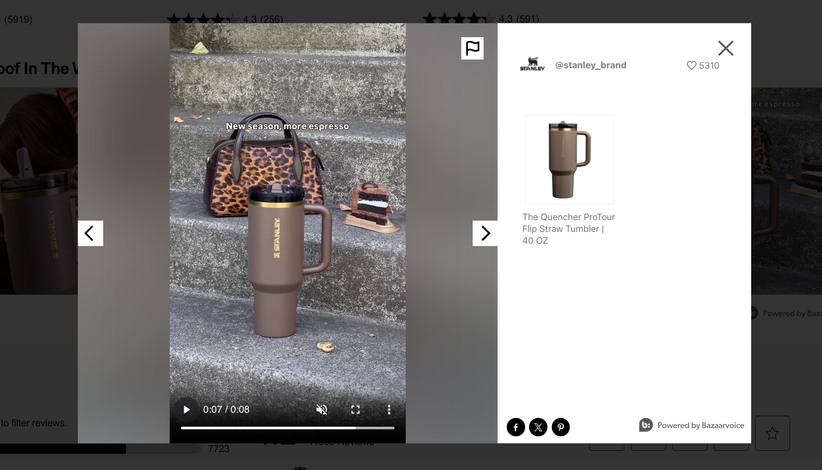
Task: Close the video lightbox
Action: click(x=726, y=48)
